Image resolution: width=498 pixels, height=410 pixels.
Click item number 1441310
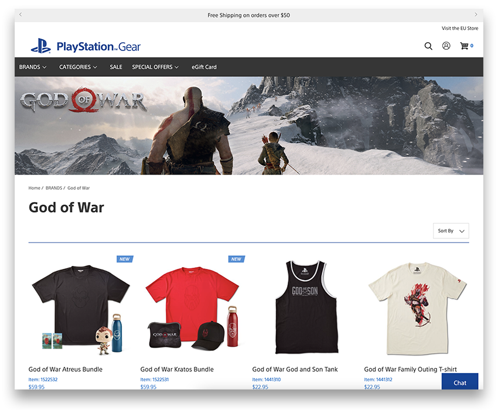(267, 380)
